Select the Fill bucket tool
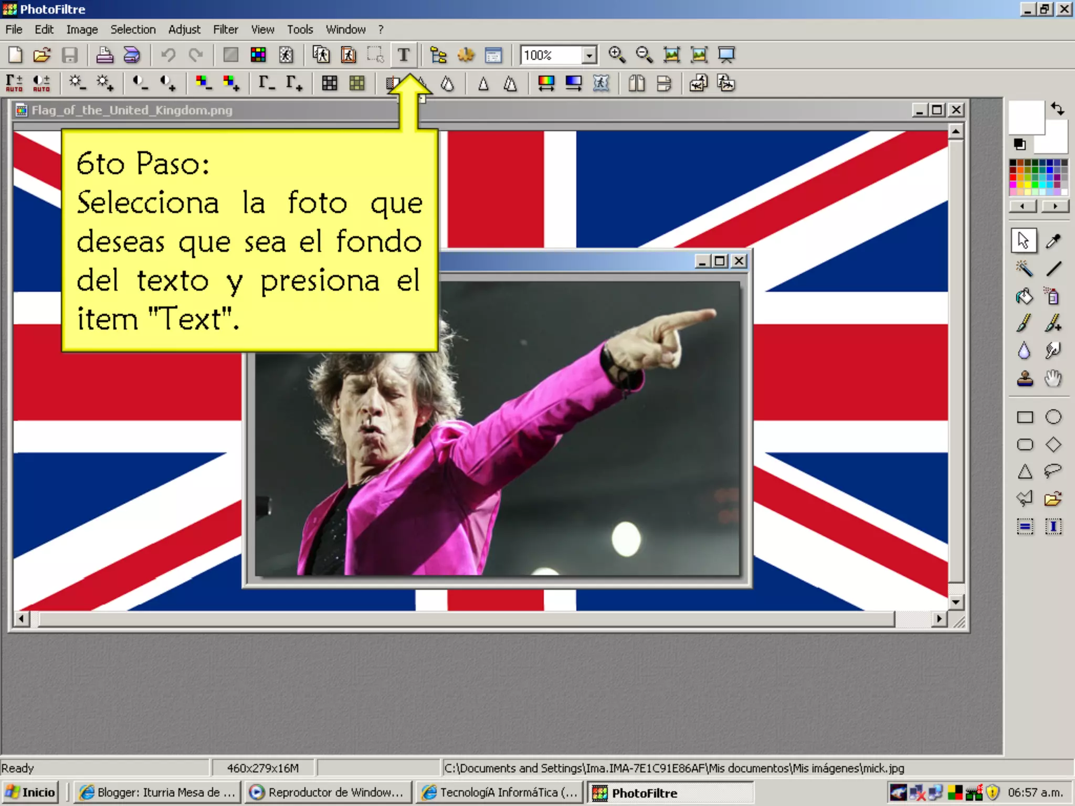 pyautogui.click(x=1024, y=296)
